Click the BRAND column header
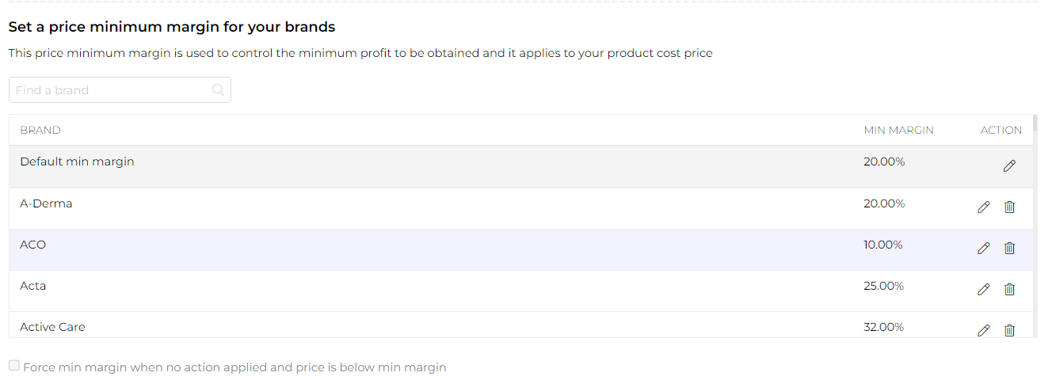1052x380 pixels. coord(40,131)
